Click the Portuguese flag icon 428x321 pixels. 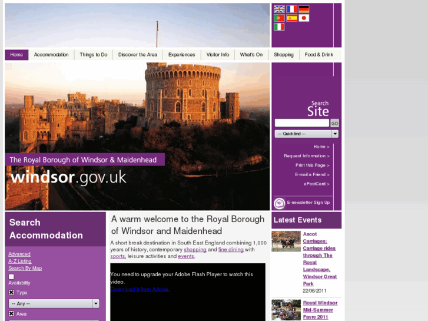pos(279,18)
